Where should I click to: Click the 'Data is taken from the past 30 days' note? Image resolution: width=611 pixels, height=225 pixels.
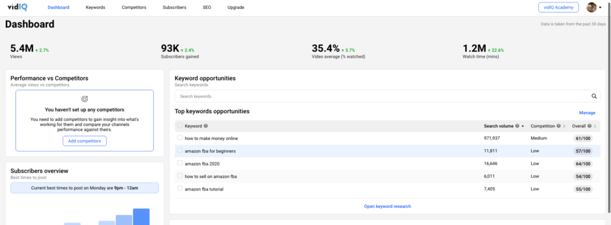point(573,24)
